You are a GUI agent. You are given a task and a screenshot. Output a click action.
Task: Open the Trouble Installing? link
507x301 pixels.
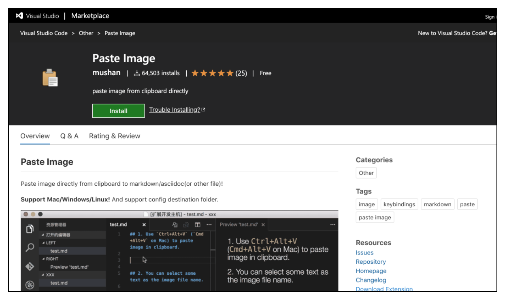175,110
